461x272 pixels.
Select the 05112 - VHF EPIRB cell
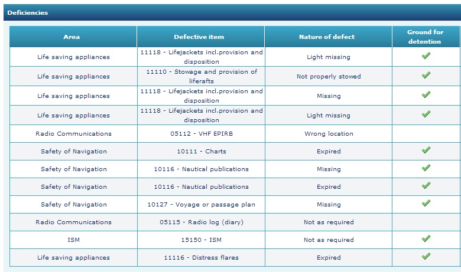click(201, 133)
